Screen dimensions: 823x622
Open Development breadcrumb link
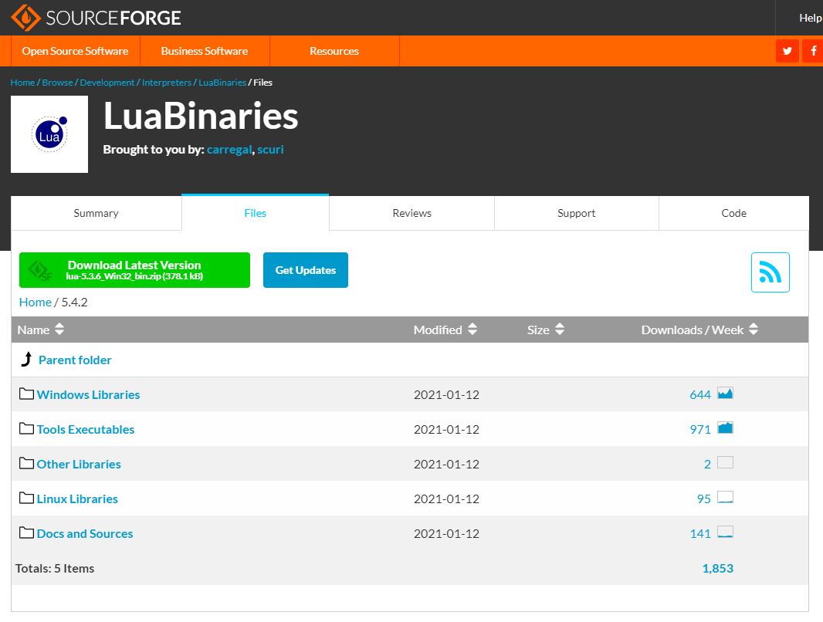[x=107, y=83]
